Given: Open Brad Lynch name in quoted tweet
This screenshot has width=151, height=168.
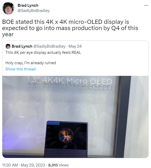Looking at the screenshot, I should [22, 46].
